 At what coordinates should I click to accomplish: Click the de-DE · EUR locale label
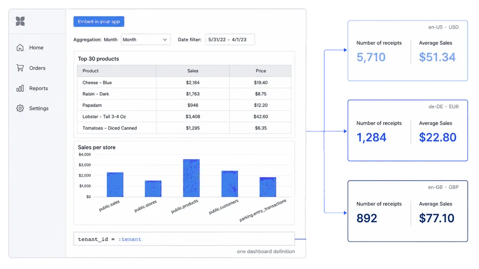pyautogui.click(x=444, y=107)
